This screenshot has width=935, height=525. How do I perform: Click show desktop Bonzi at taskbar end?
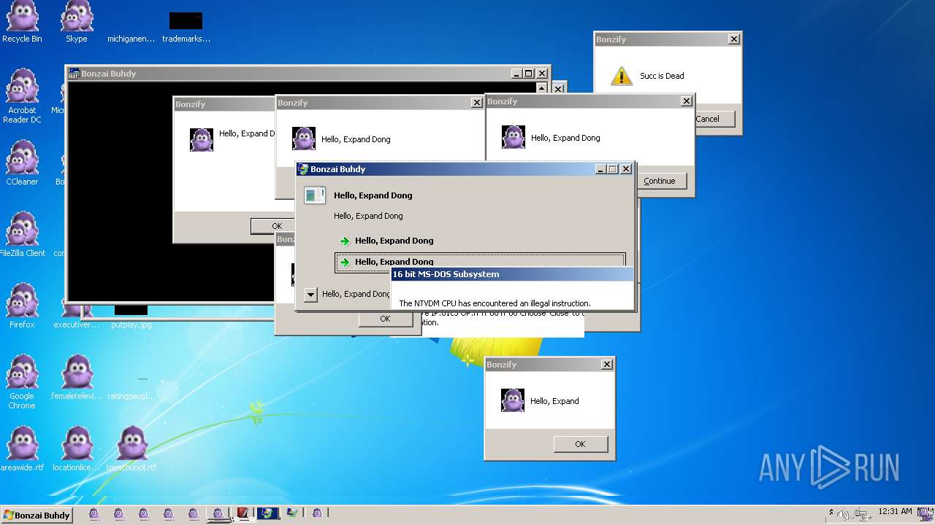pos(925,515)
